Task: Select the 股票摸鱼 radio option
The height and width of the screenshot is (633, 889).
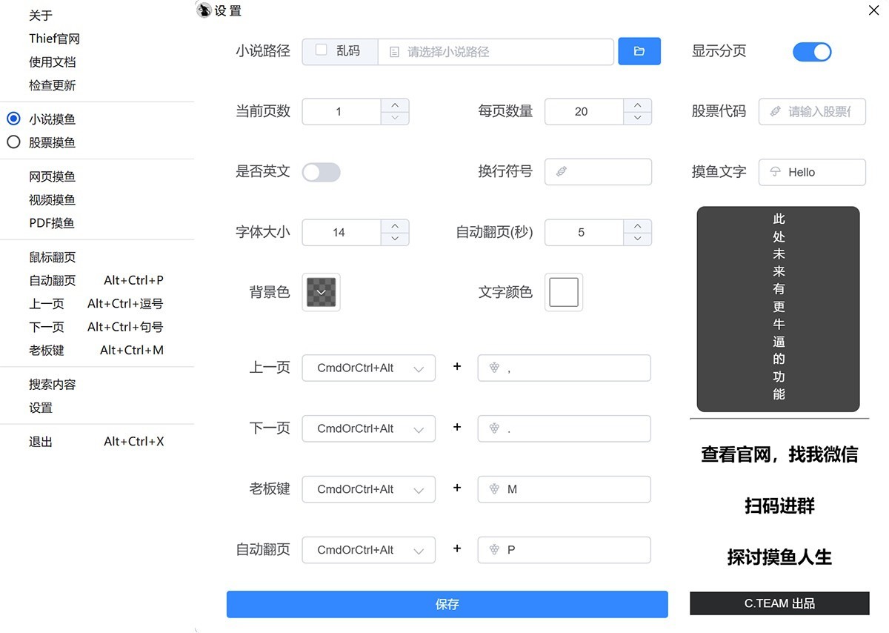Action: (13, 142)
